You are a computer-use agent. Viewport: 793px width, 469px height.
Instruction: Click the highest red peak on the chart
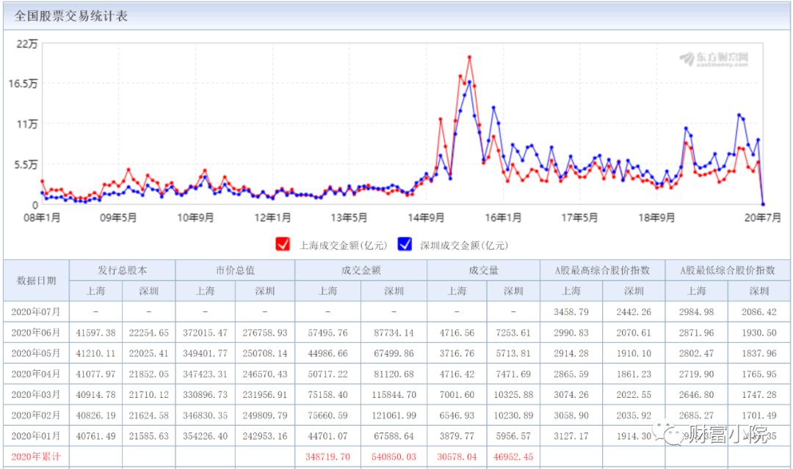tap(470, 55)
